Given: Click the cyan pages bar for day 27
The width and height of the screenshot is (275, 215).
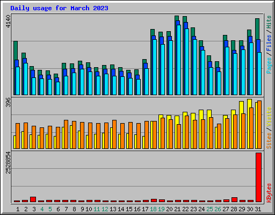Looking at the screenshot, I should click(x=227, y=71).
